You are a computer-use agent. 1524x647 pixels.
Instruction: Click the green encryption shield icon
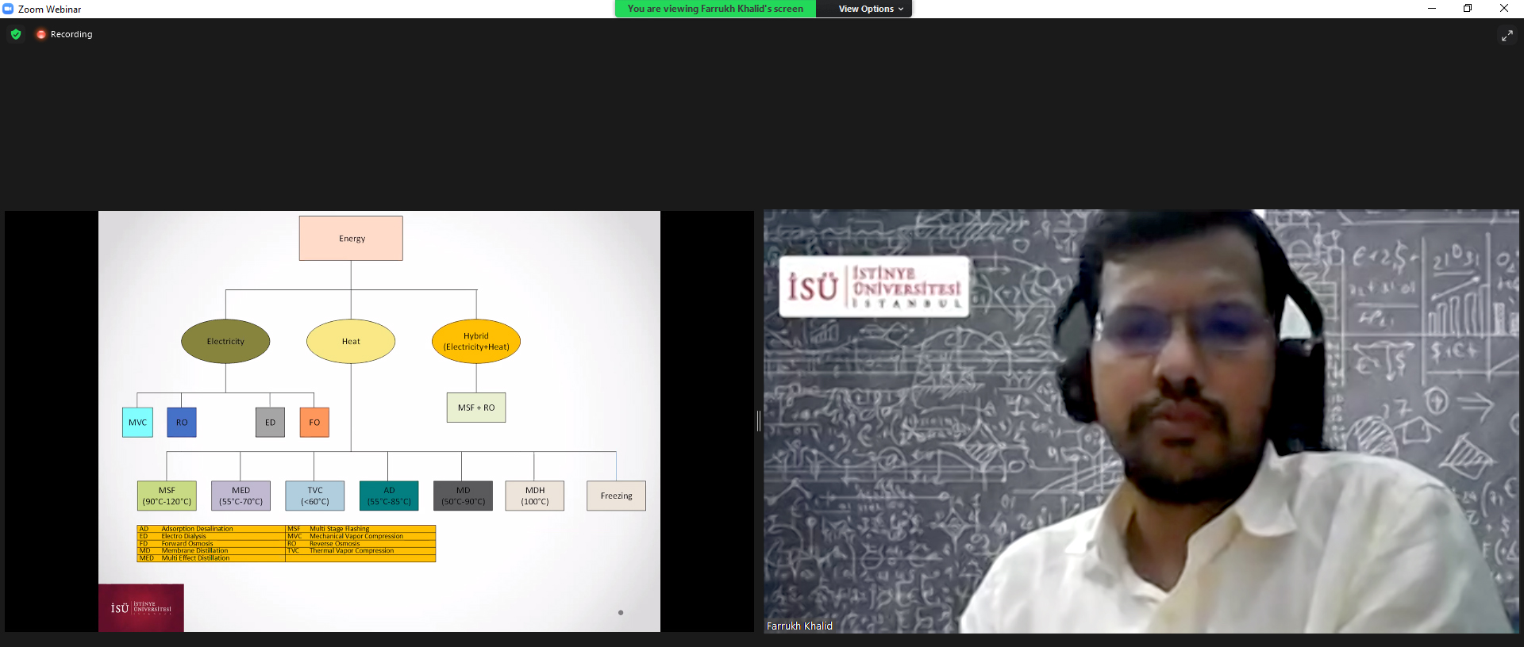16,34
